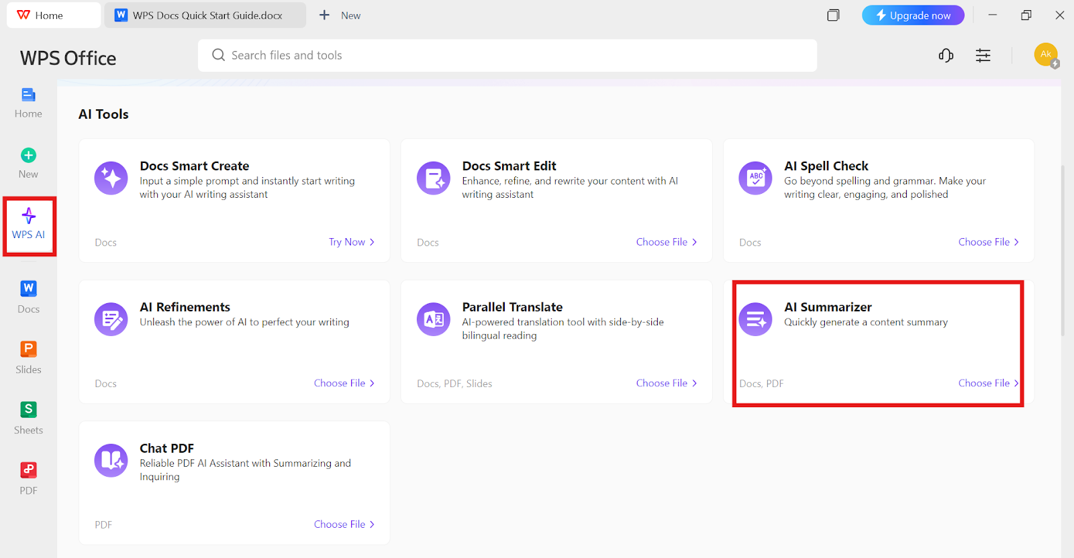Open the PDF sidebar icon
The height and width of the screenshot is (558, 1074).
click(28, 470)
